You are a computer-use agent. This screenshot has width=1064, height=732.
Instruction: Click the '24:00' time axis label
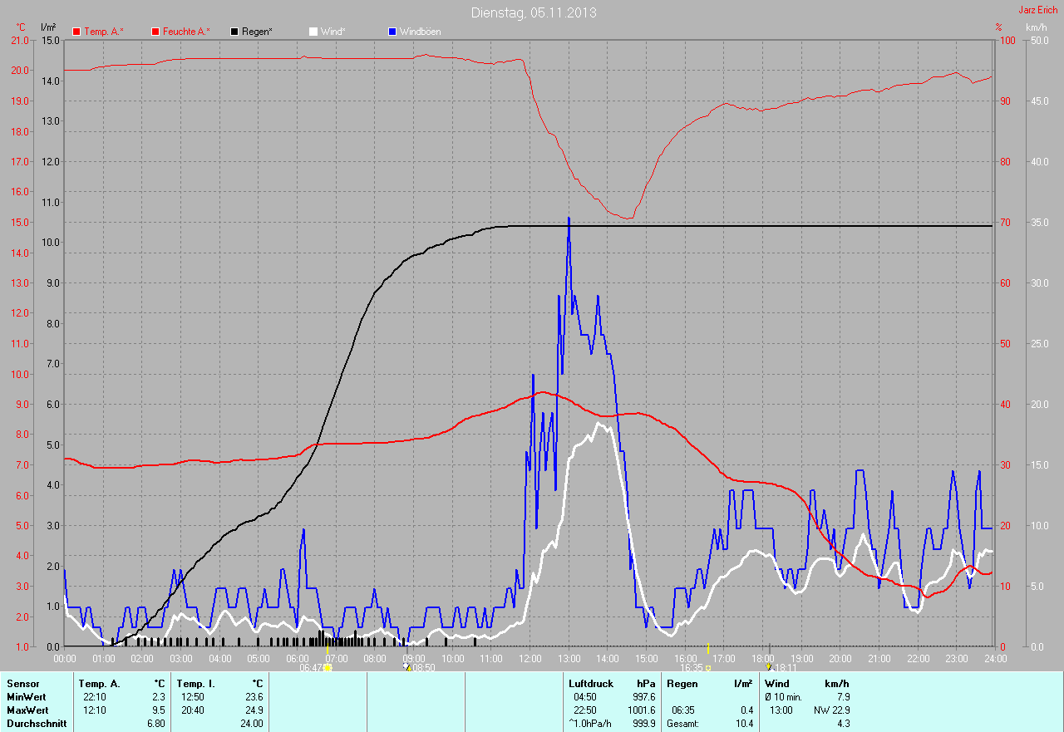click(995, 658)
